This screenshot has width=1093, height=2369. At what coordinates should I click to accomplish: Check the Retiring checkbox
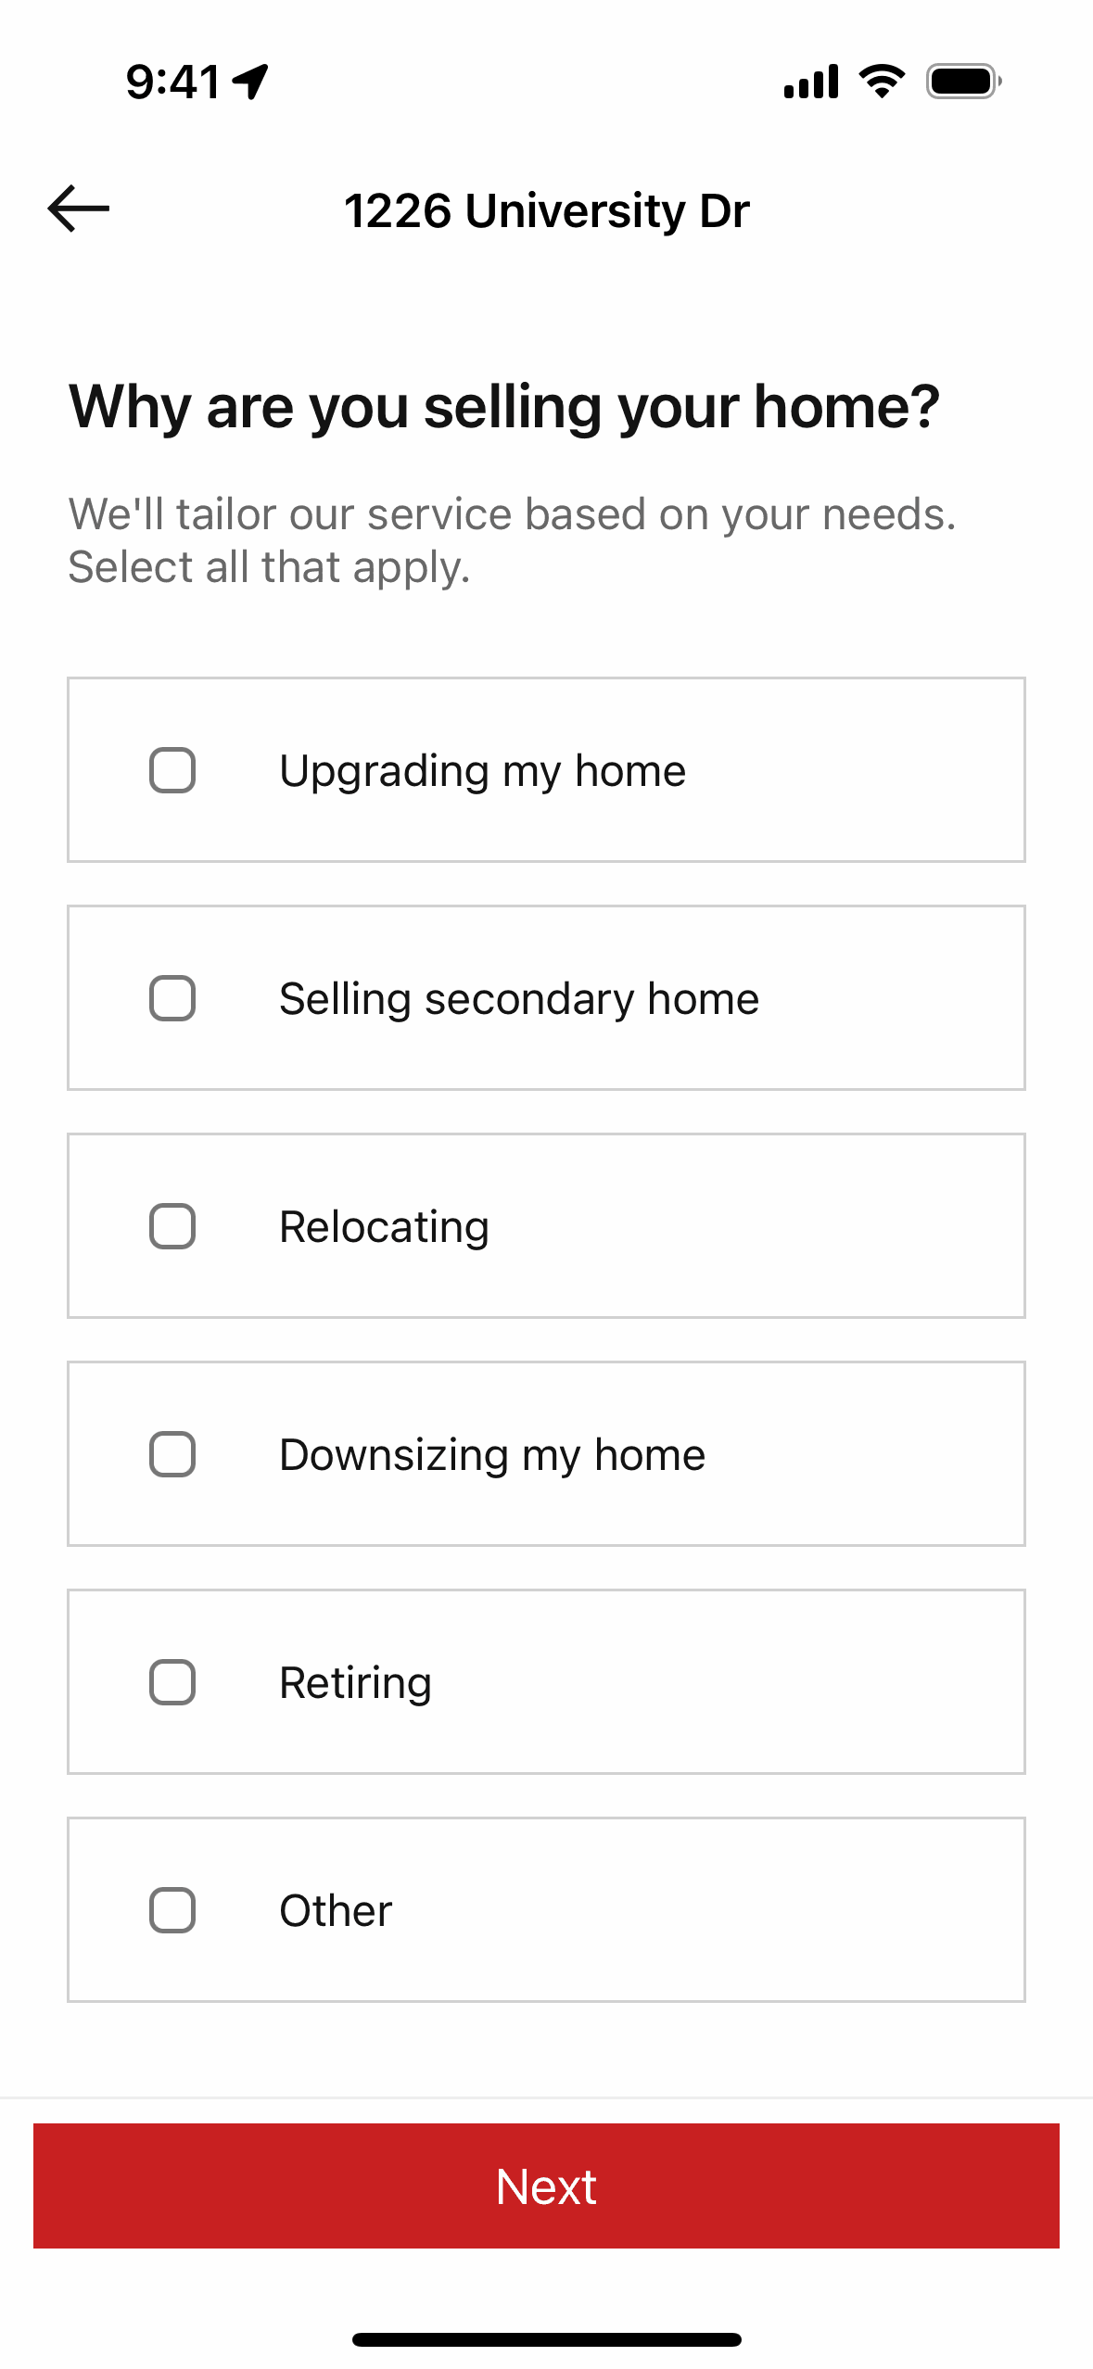click(x=172, y=1682)
